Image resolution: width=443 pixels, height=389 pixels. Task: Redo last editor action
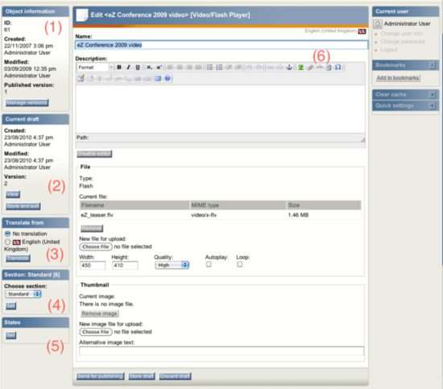tap(259, 67)
